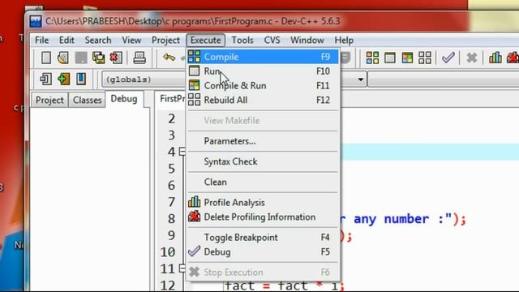Collapse the code fold at line 4
This screenshot has height=292, width=519.
pyautogui.click(x=182, y=152)
